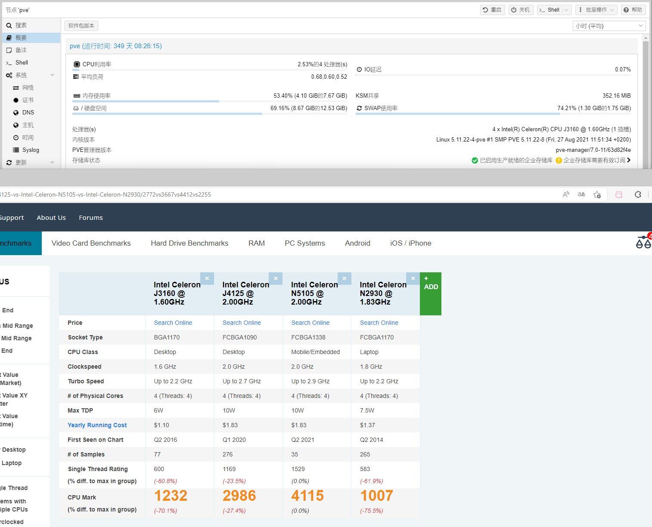This screenshot has width=652, height=527.
Task: Click the green check repository status icon
Action: click(x=475, y=160)
